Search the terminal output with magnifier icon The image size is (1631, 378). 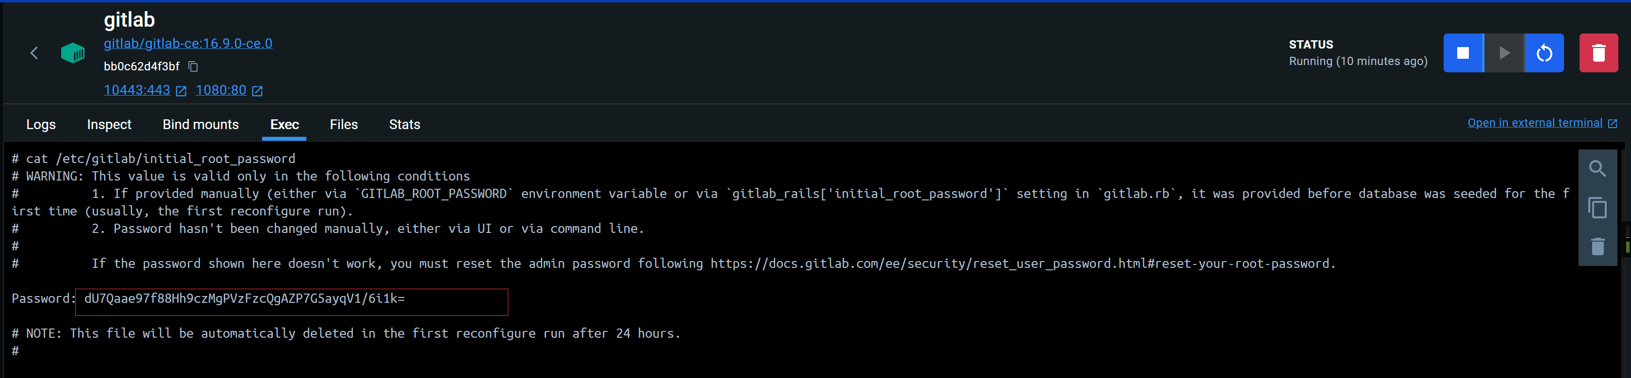[1598, 169]
